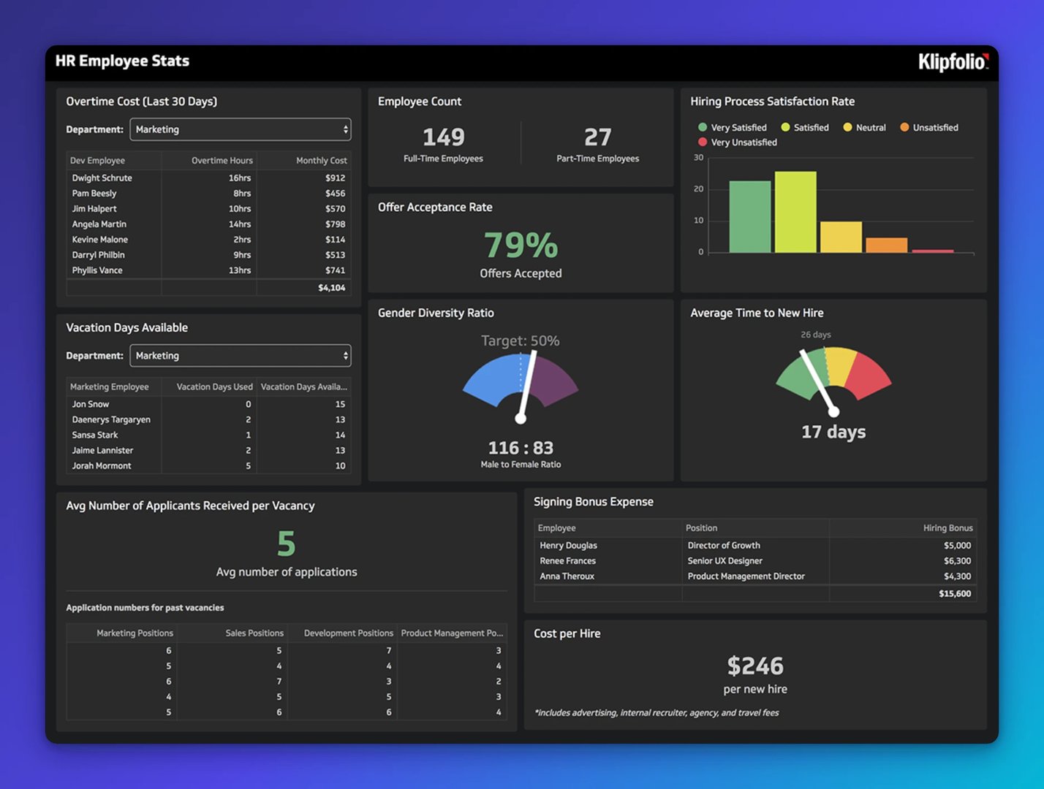This screenshot has height=789, width=1044.
Task: Click Henry Douglas in bonus table
Action: [569, 546]
